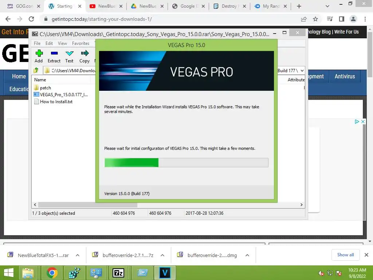Bookmark this page with star icon
This screenshot has height=280, width=373.
click(315, 19)
